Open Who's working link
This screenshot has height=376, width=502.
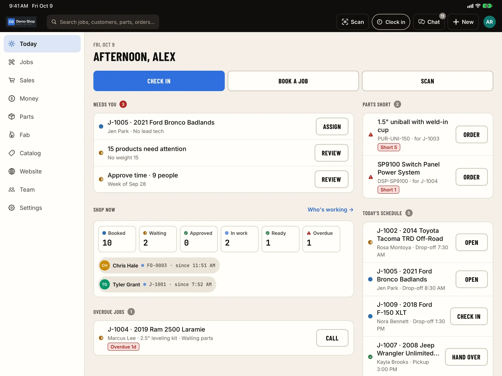[330, 210]
